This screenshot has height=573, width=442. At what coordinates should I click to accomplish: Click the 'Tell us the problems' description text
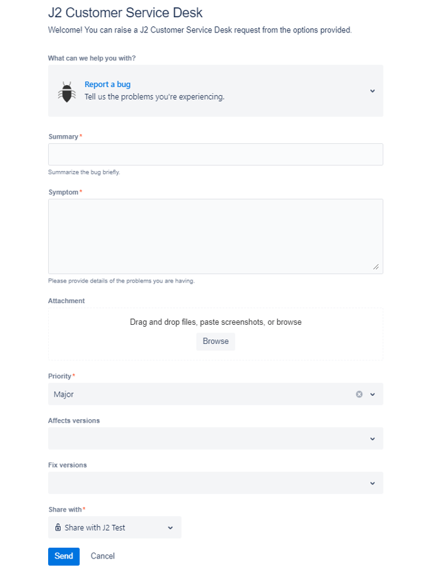154,97
